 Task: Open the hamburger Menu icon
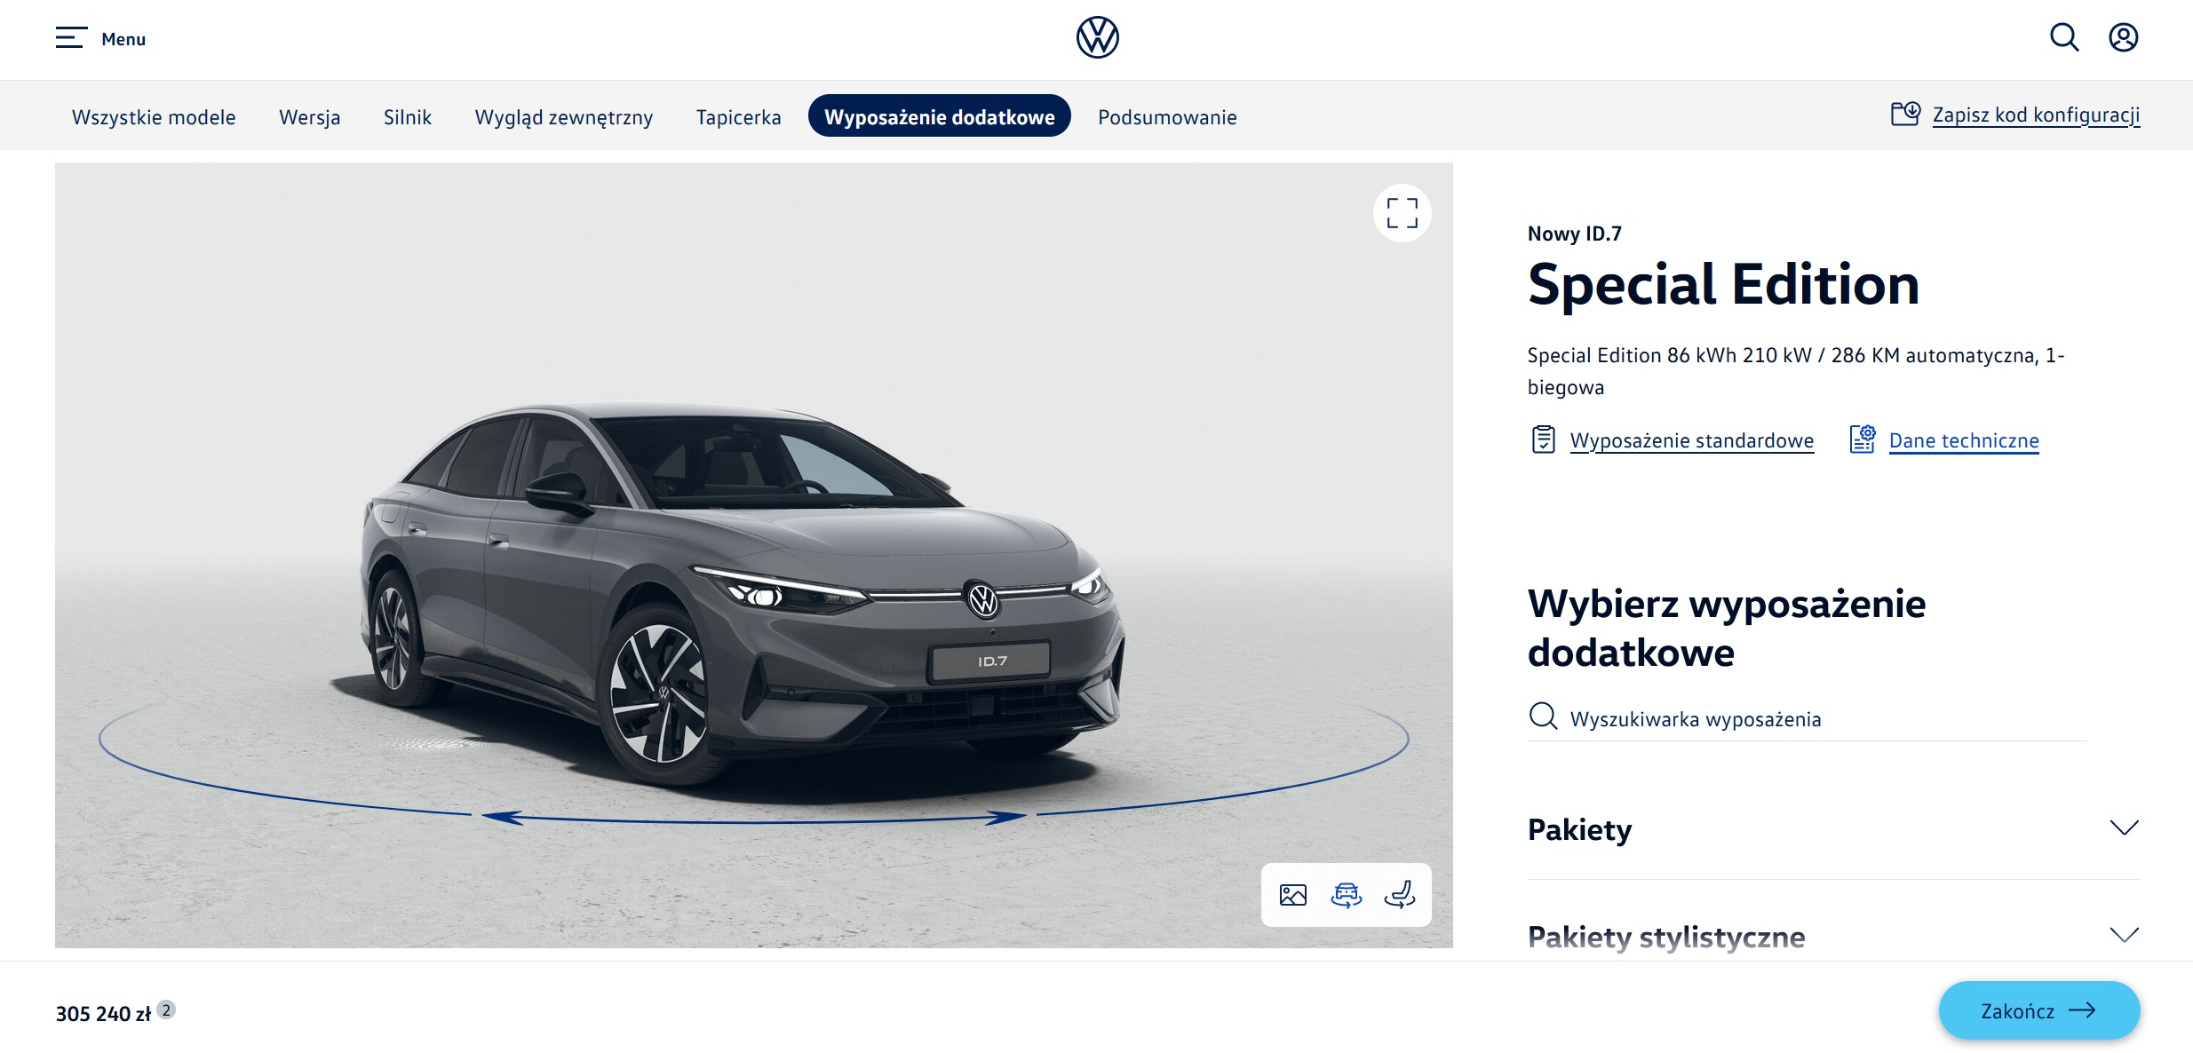(71, 38)
